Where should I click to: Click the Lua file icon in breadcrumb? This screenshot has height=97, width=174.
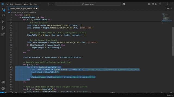[9, 12]
